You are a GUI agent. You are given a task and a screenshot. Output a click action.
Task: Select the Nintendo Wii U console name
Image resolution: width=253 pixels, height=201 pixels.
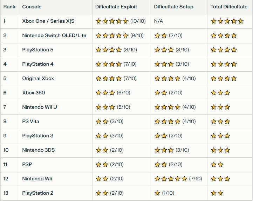pos(39,107)
